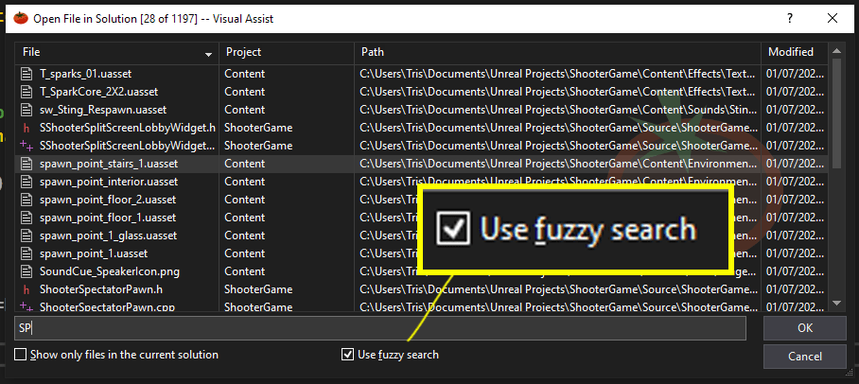
Task: Click the T_sparks_01.uasset file icon
Action: pos(26,74)
